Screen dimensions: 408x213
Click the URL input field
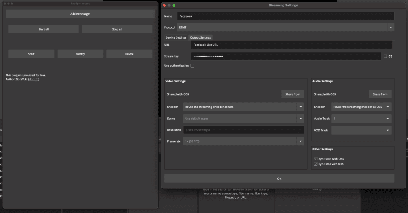(x=291, y=45)
